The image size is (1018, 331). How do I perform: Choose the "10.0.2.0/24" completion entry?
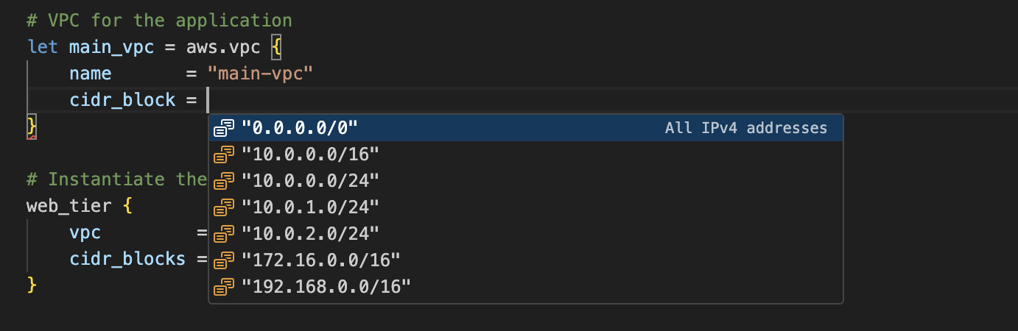[x=310, y=233]
